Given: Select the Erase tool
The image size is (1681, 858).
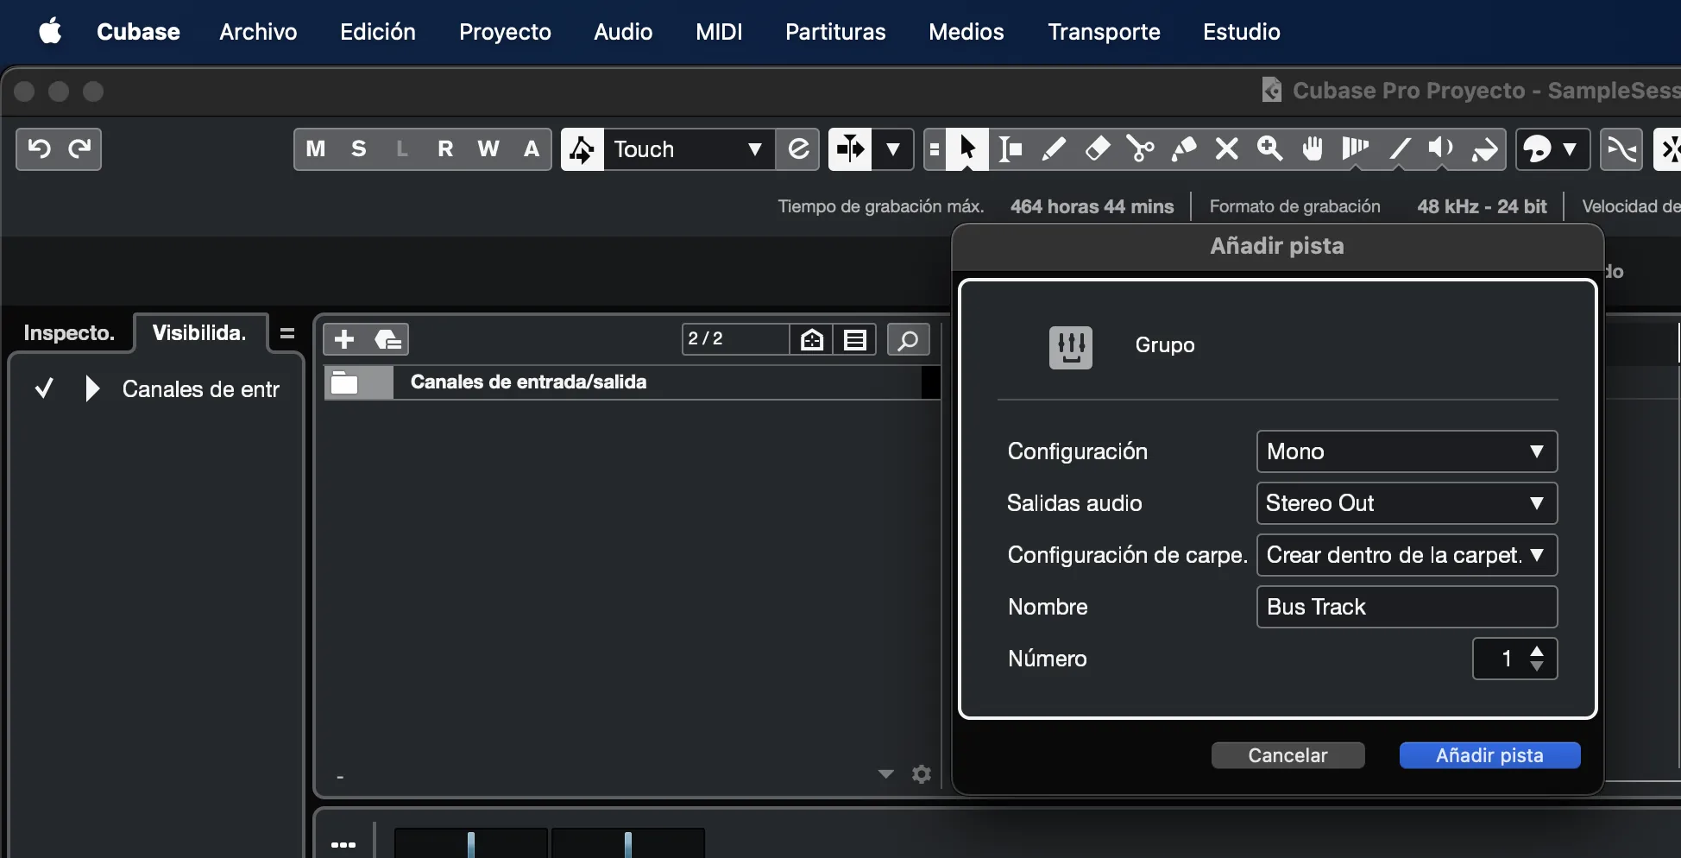Looking at the screenshot, I should point(1097,149).
